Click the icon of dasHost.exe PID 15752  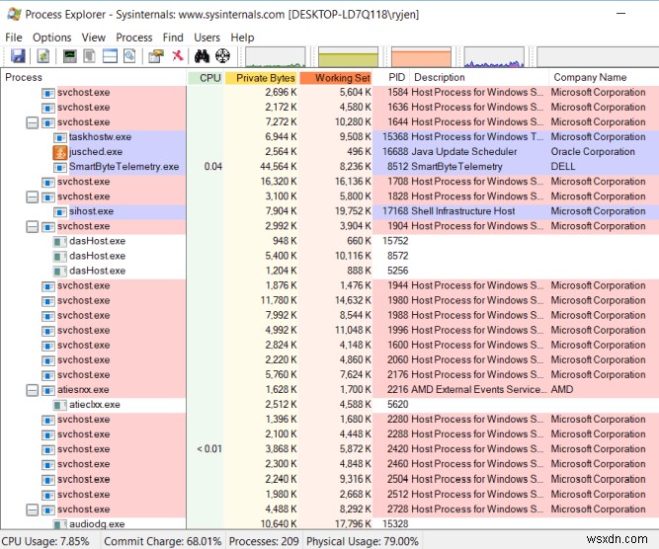pyautogui.click(x=59, y=242)
